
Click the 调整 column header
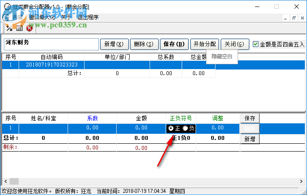click(218, 118)
